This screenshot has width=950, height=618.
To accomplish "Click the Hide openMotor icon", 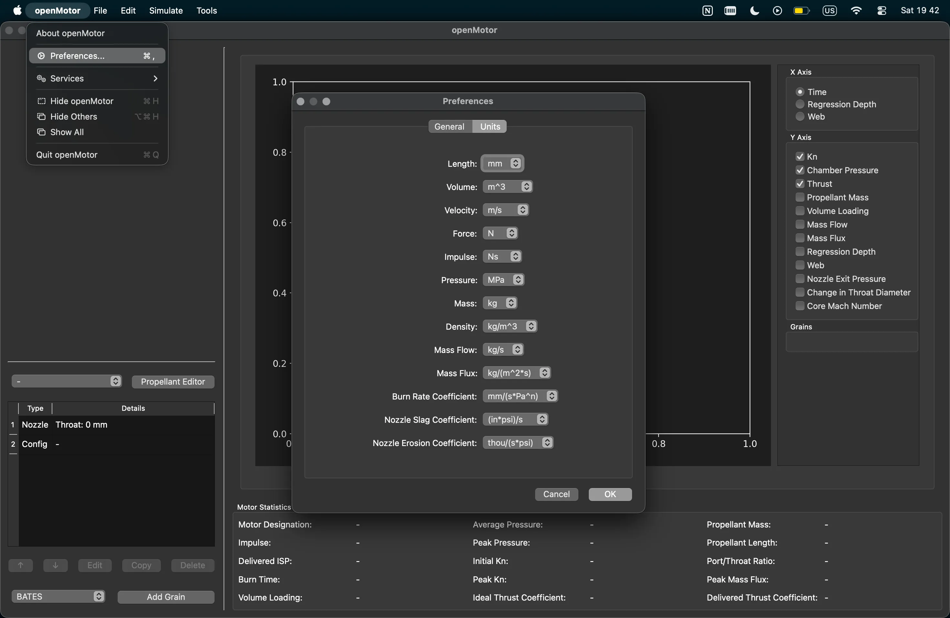I will click(41, 101).
